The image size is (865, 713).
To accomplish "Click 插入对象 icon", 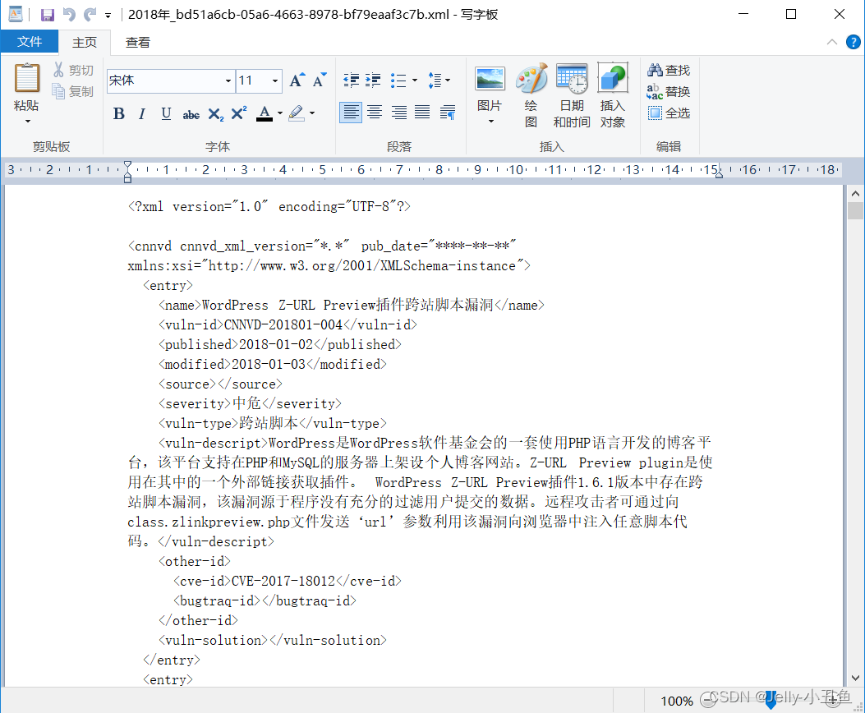I will [x=612, y=94].
